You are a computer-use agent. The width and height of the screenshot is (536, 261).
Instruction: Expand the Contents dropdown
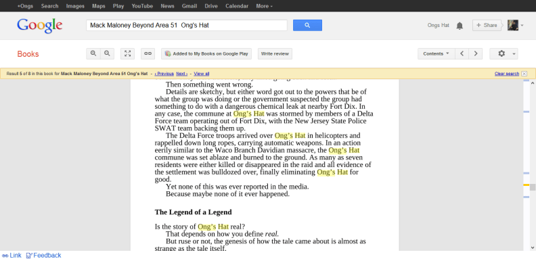437,53
